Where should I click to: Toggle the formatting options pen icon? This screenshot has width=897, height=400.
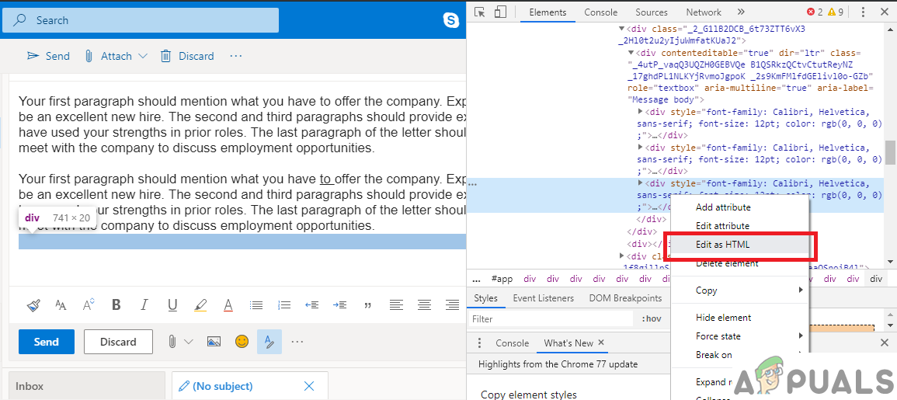(269, 342)
